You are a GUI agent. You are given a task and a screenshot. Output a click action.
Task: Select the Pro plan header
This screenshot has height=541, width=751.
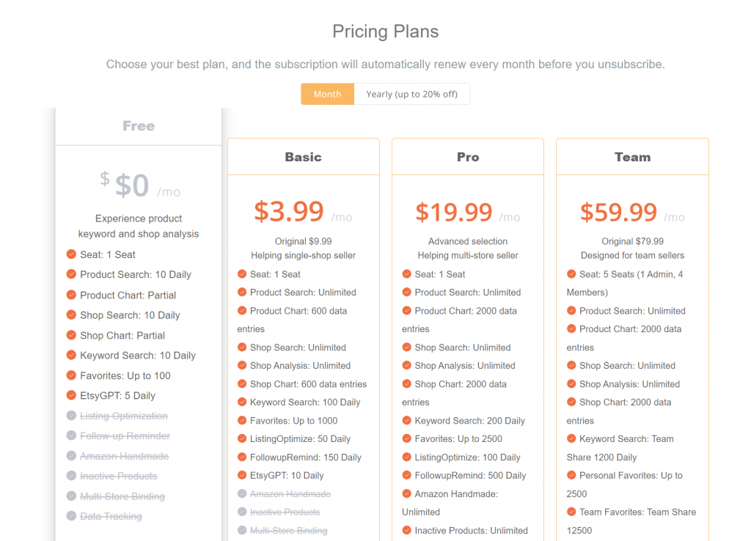tap(468, 157)
